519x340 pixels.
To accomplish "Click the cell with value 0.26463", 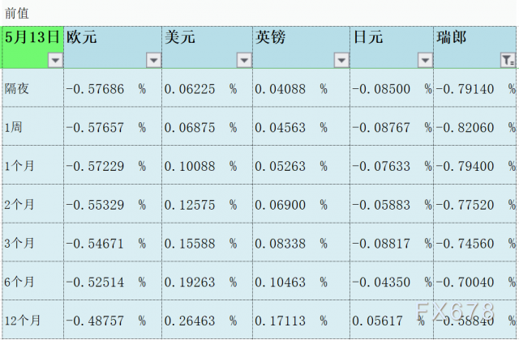I will pyautogui.click(x=208, y=319).
